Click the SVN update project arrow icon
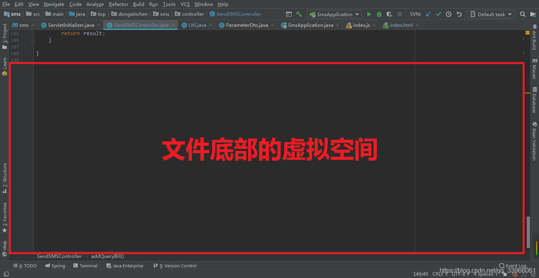This screenshot has height=278, width=539. point(428,14)
